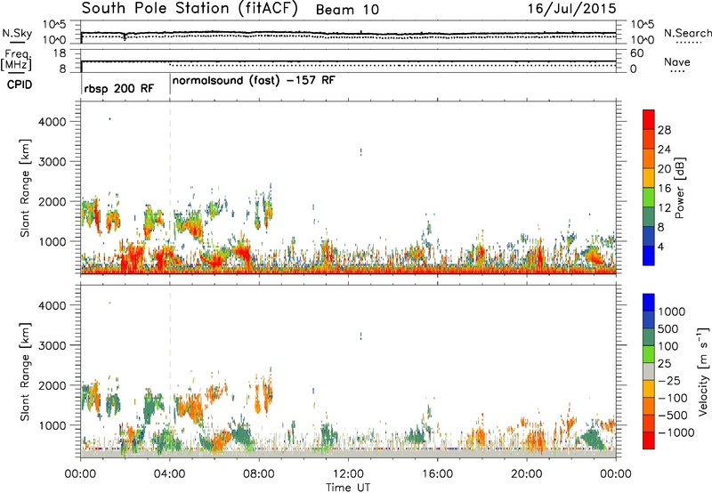Click the '25' tick on Velocity colorbar
Image resolution: width=712 pixels, height=493 pixels.
point(664,363)
